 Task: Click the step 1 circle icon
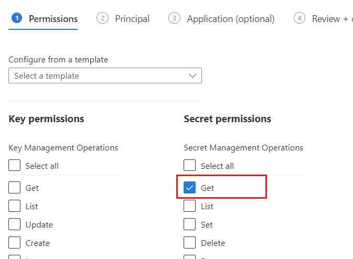16,18
